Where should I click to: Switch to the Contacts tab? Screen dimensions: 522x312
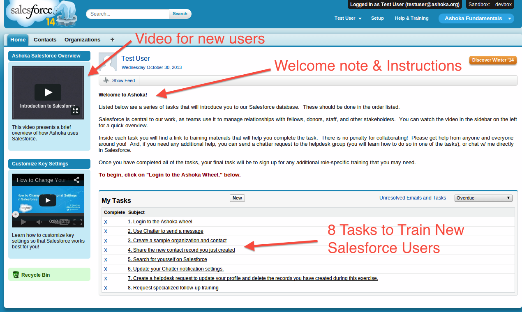point(45,39)
